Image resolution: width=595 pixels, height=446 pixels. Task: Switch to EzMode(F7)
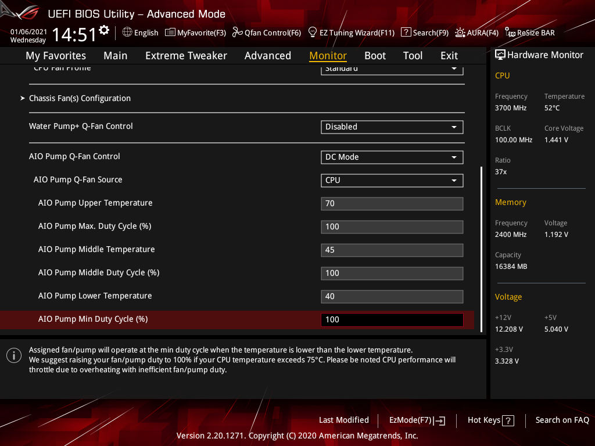coord(417,420)
